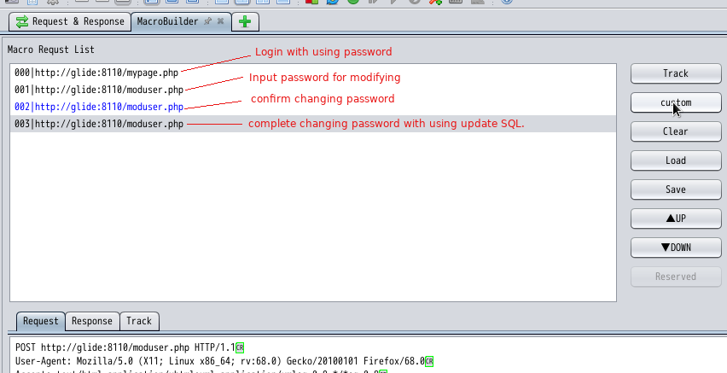The height and width of the screenshot is (373, 727).
Task: Close the MacroBuilder tab with its x
Action: [x=221, y=21]
